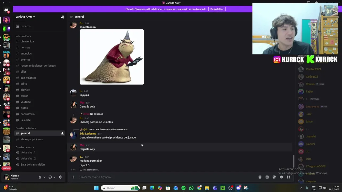Screen dimensions: 342x192
Task: Jump to reply 'vamo wacho no m metieron en cana'
Action: click(x=108, y=129)
